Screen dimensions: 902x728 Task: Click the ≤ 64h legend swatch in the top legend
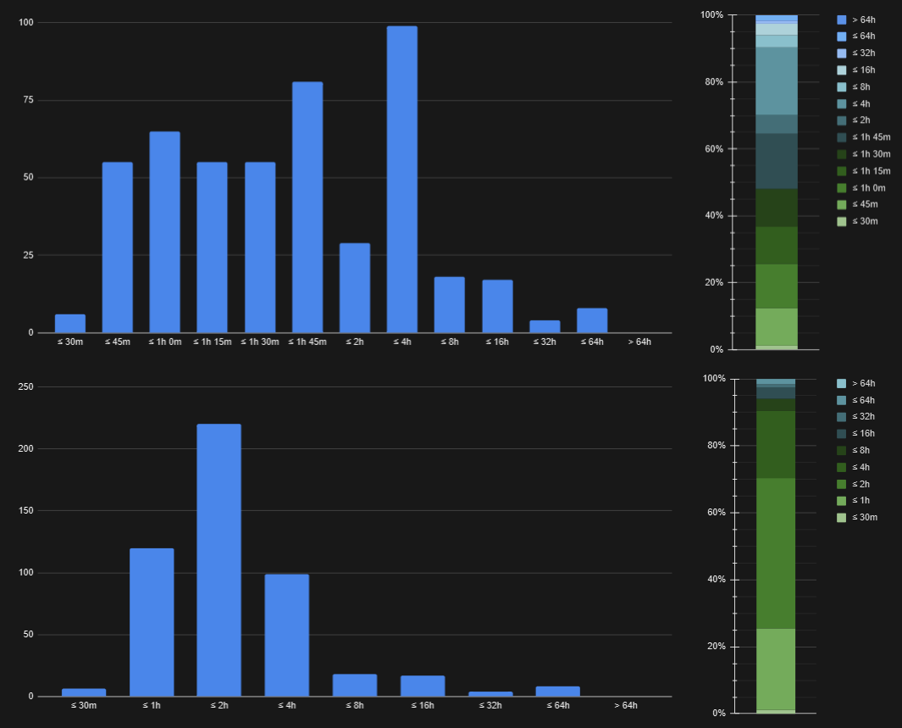point(842,36)
